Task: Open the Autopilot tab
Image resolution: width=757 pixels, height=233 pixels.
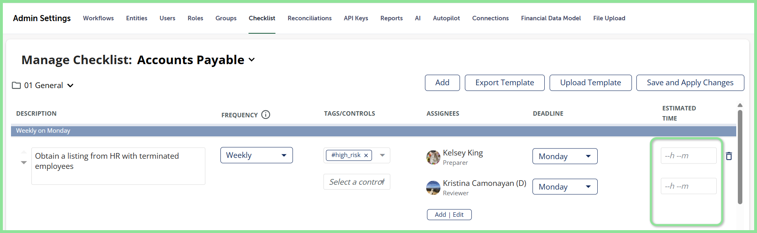Action: (446, 18)
